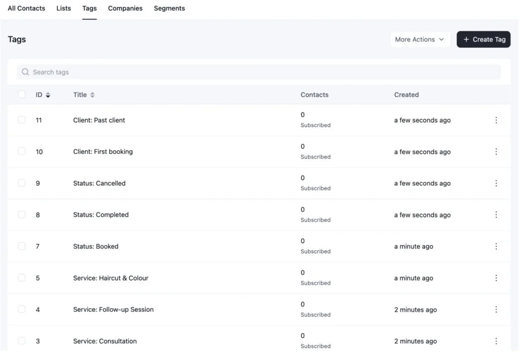Open row options for Status: Completed
The height and width of the screenshot is (352, 519).
(x=496, y=215)
